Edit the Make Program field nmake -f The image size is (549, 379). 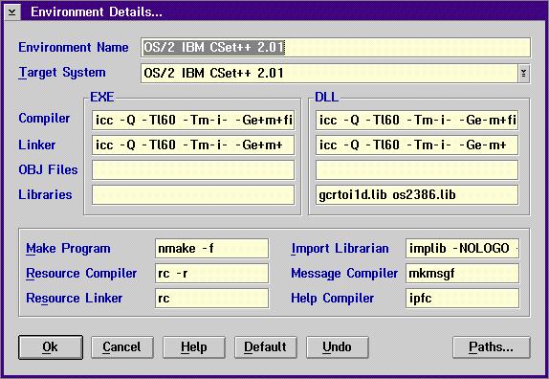coord(211,248)
